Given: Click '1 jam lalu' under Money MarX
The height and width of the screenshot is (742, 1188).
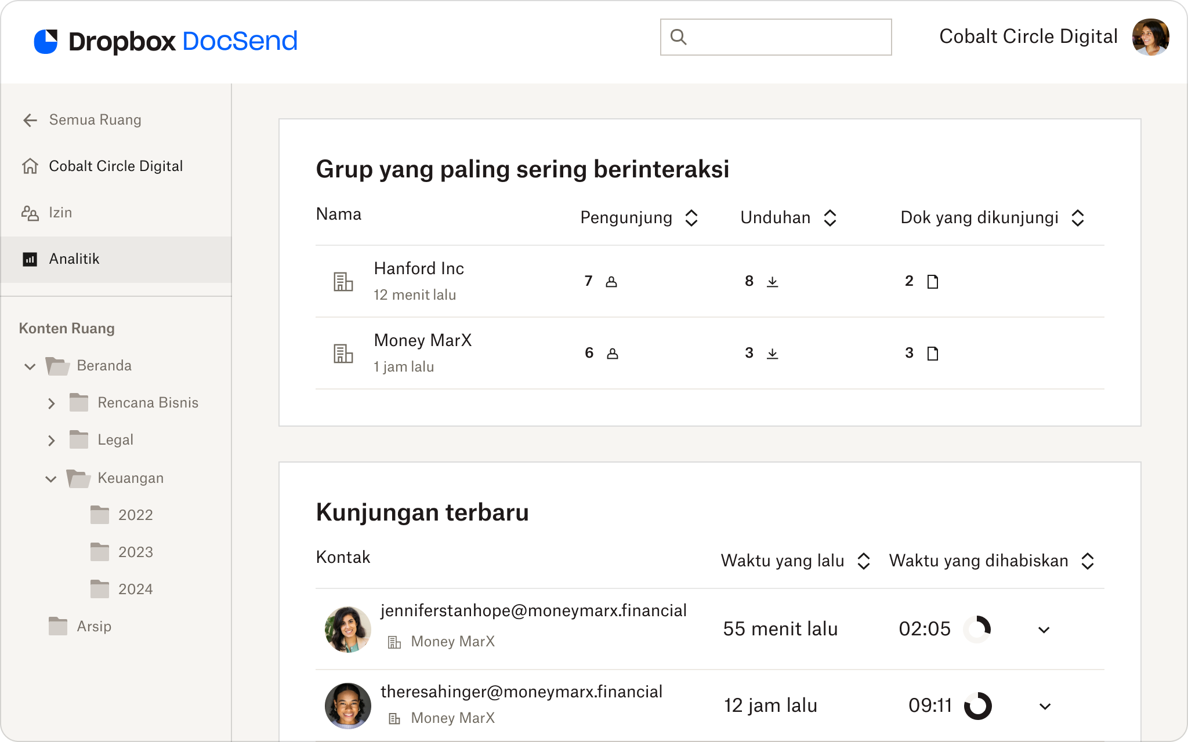Looking at the screenshot, I should (x=404, y=367).
